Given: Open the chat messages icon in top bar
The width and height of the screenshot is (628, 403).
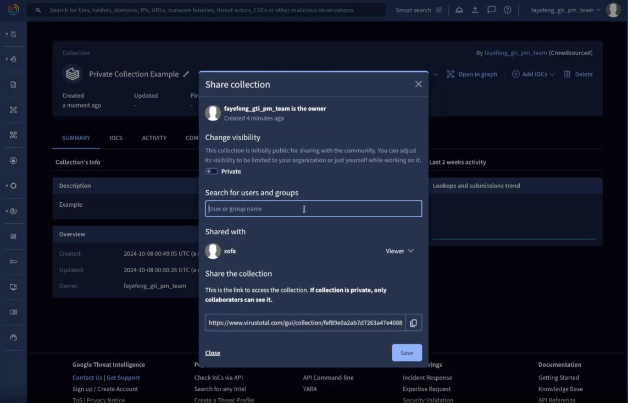Looking at the screenshot, I should [491, 10].
